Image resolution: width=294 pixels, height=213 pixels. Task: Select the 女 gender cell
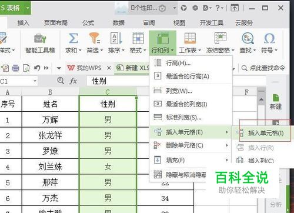pos(108,167)
